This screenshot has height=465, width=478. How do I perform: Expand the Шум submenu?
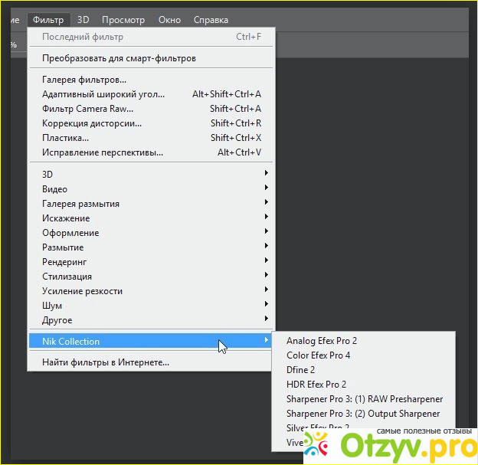click(52, 306)
